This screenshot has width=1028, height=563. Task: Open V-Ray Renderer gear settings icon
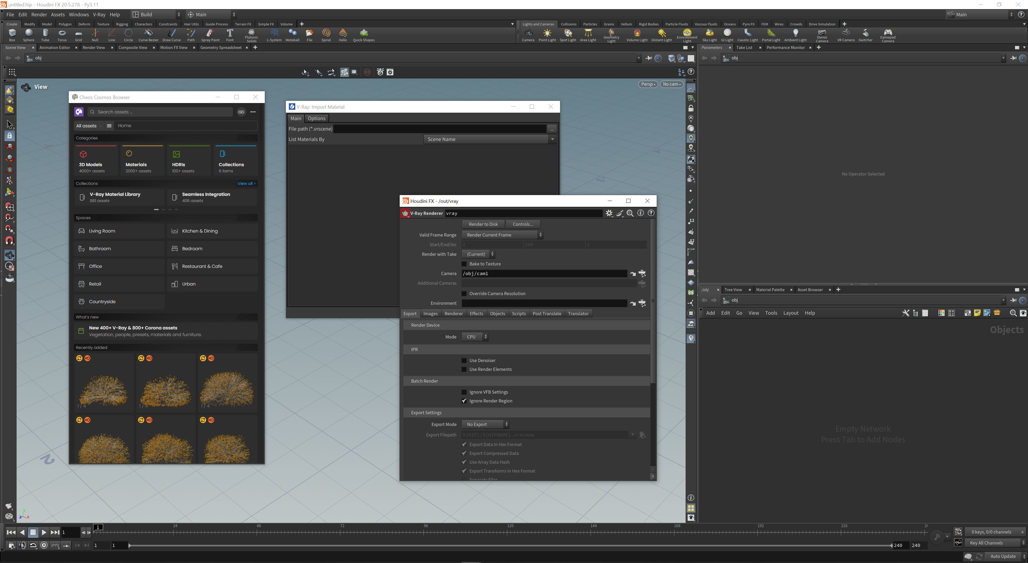609,213
